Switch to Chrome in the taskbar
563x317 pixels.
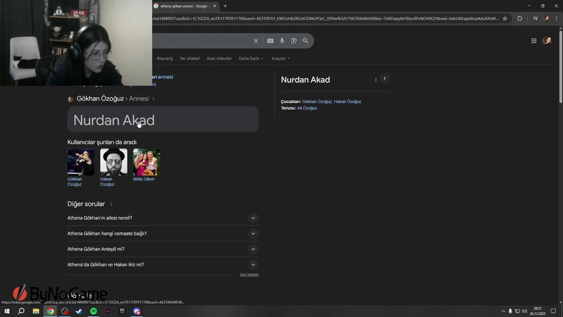tap(51, 311)
